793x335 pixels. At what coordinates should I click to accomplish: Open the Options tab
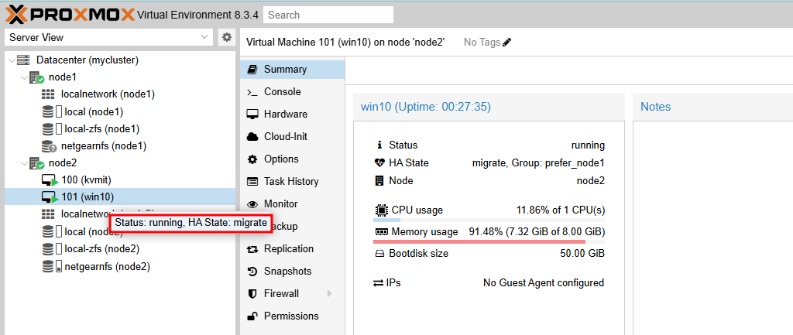click(x=292, y=159)
